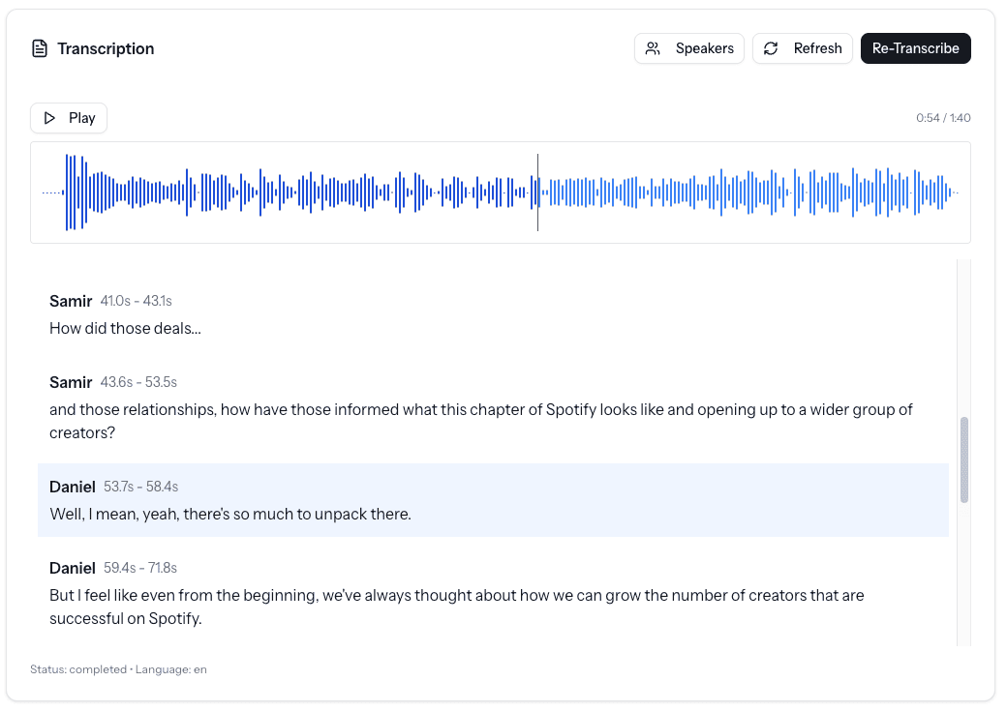The width and height of the screenshot is (1007, 711).
Task: Click the Transcription heading
Action: tap(106, 48)
